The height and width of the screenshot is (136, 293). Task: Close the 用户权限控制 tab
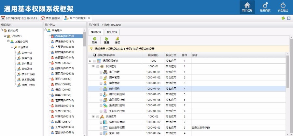click(x=89, y=18)
